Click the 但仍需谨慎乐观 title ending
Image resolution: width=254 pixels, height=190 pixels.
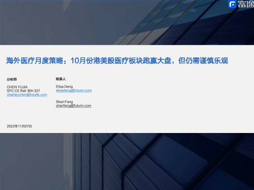pos(203,61)
